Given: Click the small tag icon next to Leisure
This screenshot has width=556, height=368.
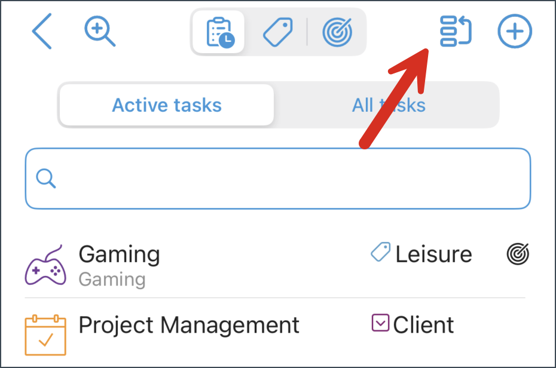Looking at the screenshot, I should click(381, 252).
